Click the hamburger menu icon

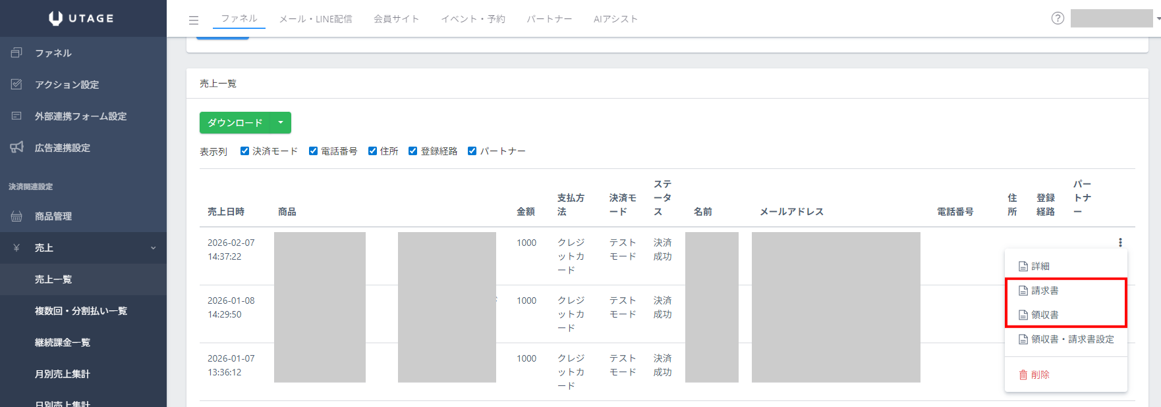coord(194,20)
